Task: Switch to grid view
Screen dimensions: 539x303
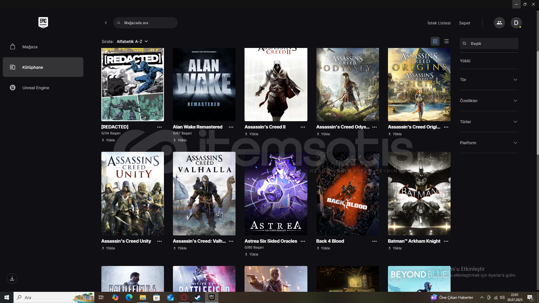Action: click(435, 41)
